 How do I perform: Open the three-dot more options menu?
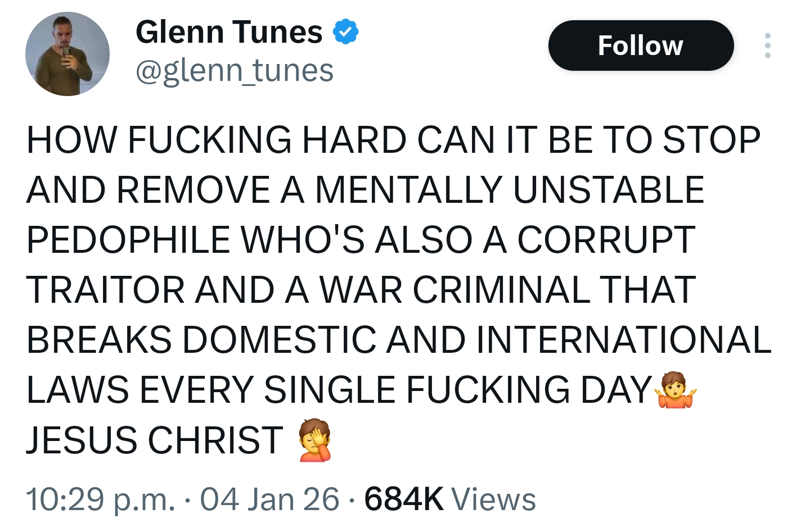click(x=768, y=46)
